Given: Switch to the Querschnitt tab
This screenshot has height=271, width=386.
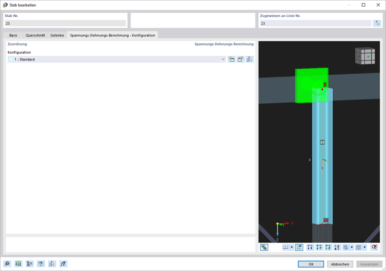Looking at the screenshot, I should click(35, 36).
